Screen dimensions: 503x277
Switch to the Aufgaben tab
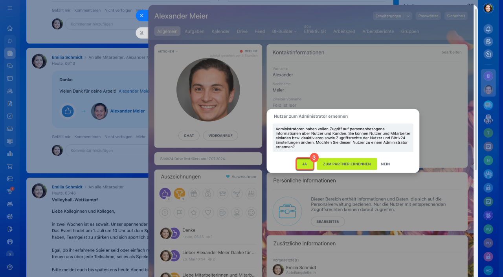click(x=195, y=31)
